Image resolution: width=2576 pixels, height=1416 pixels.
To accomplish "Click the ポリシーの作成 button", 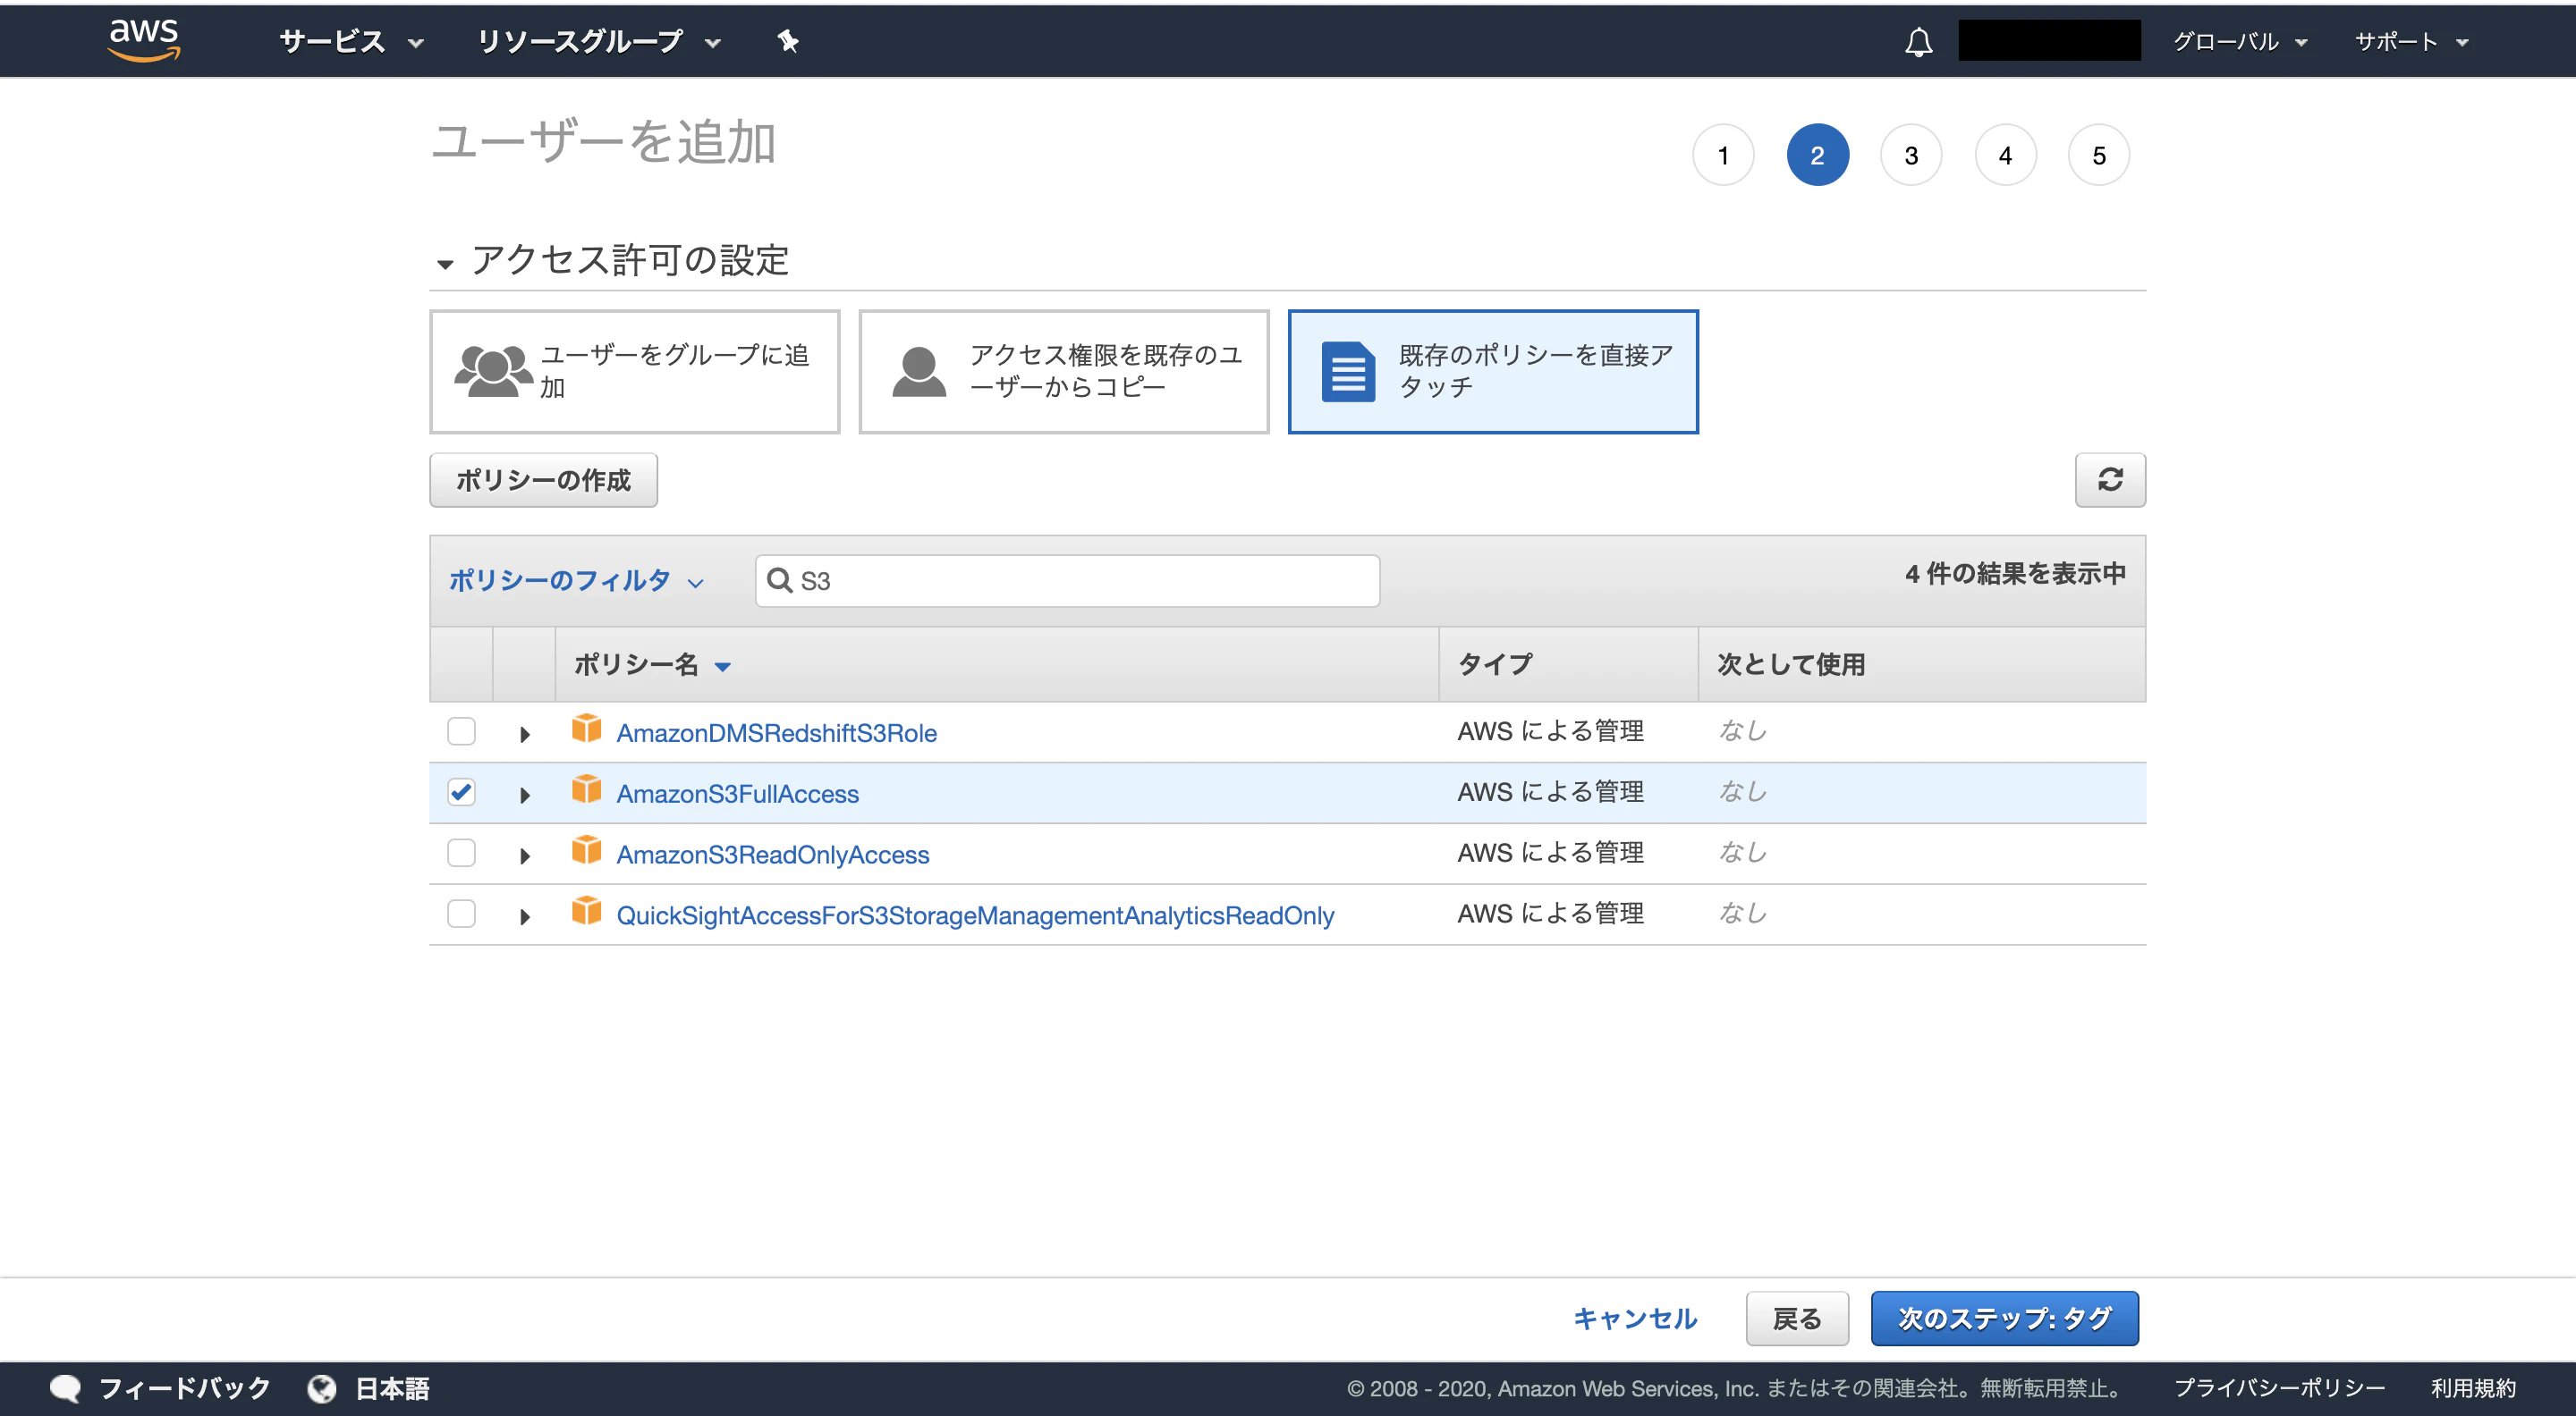I will [543, 480].
